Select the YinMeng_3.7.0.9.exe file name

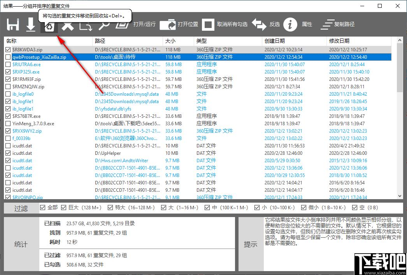[33, 123]
